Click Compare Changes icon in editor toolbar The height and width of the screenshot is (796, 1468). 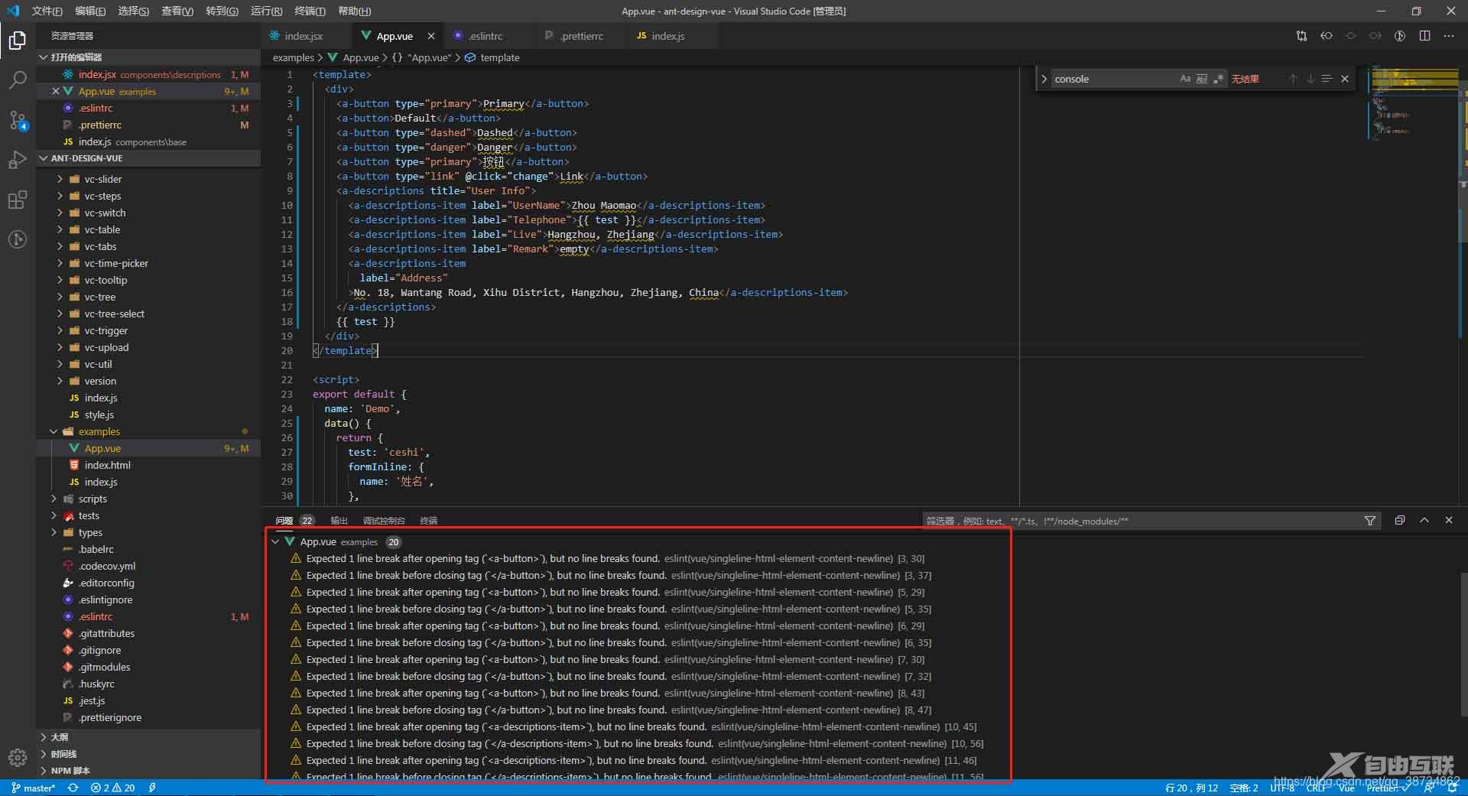coord(1301,36)
